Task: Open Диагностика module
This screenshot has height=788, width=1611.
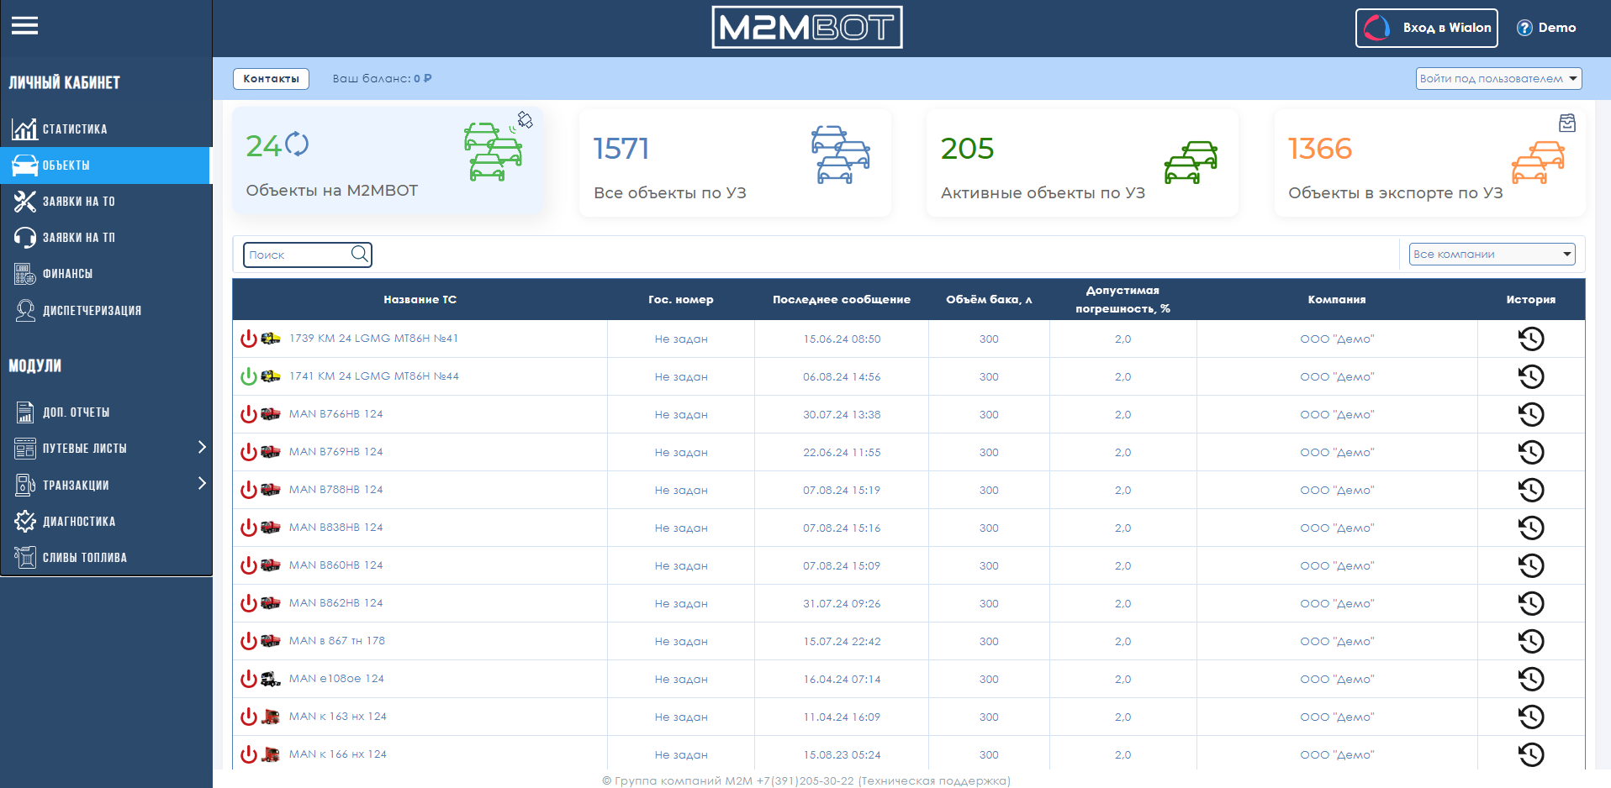Action: [106, 521]
